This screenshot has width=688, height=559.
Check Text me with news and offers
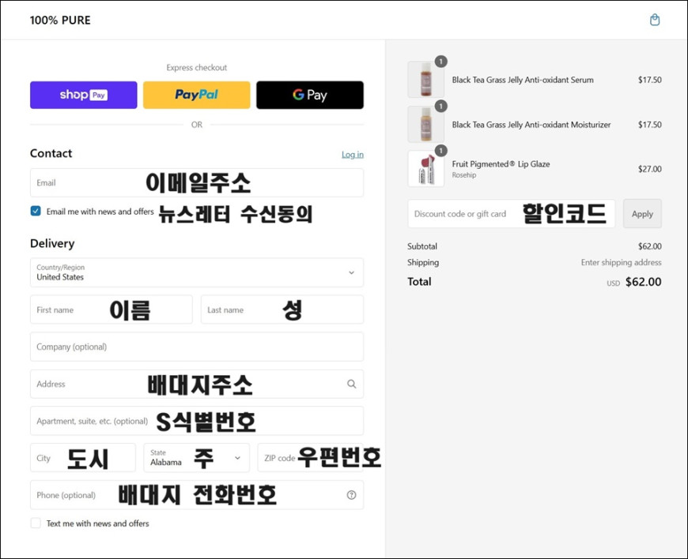[x=36, y=523]
